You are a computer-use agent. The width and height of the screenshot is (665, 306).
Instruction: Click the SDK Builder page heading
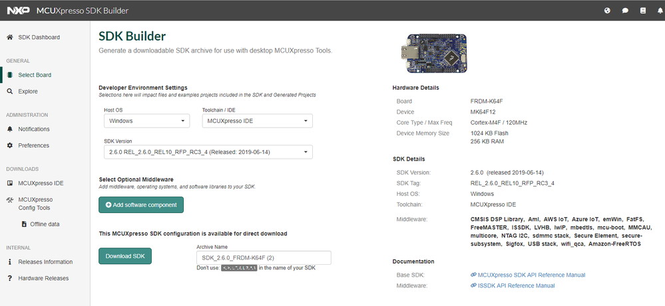pos(132,36)
